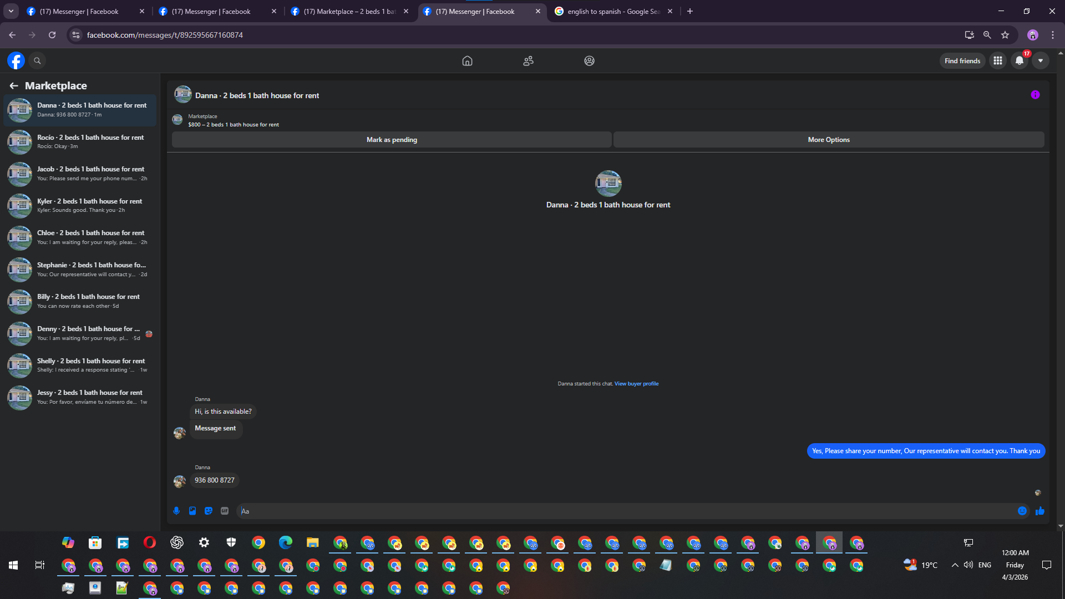Image resolution: width=1065 pixels, height=599 pixels.
Task: Click the page vertical scrollbar
Action: [x=1061, y=289]
